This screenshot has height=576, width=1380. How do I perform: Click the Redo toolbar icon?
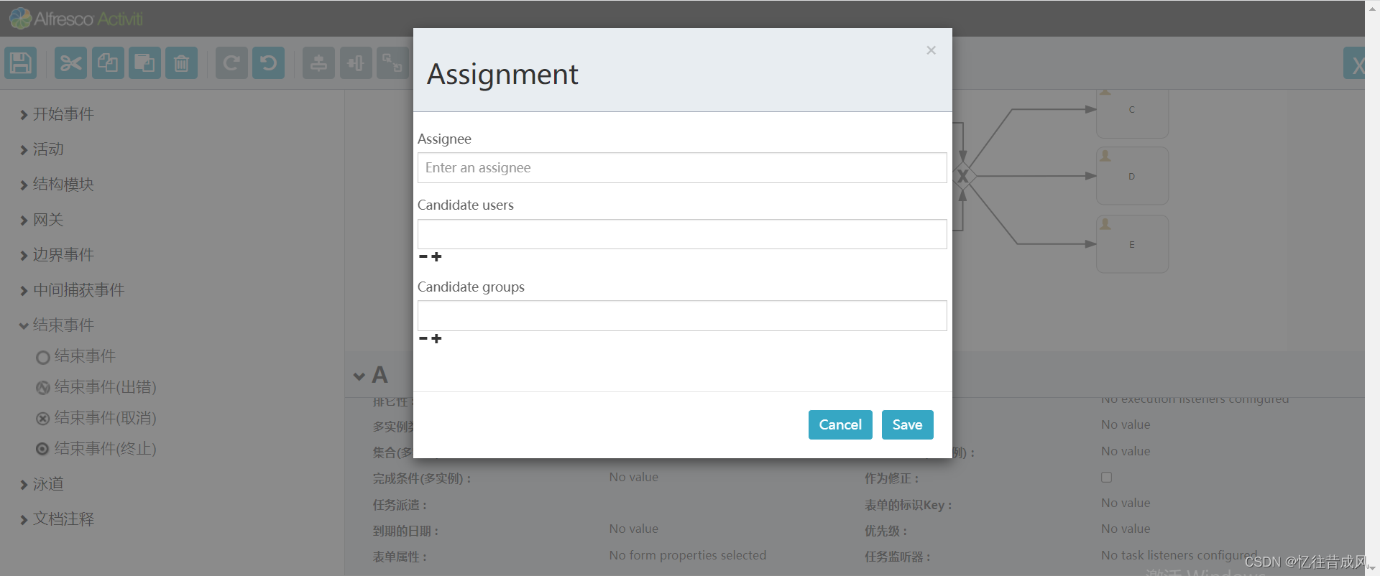coord(231,63)
